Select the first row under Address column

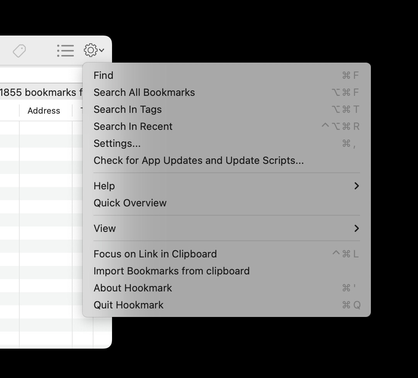(x=46, y=128)
